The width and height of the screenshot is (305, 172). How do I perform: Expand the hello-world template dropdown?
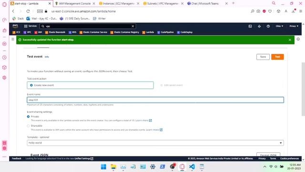pyautogui.click(x=155, y=143)
